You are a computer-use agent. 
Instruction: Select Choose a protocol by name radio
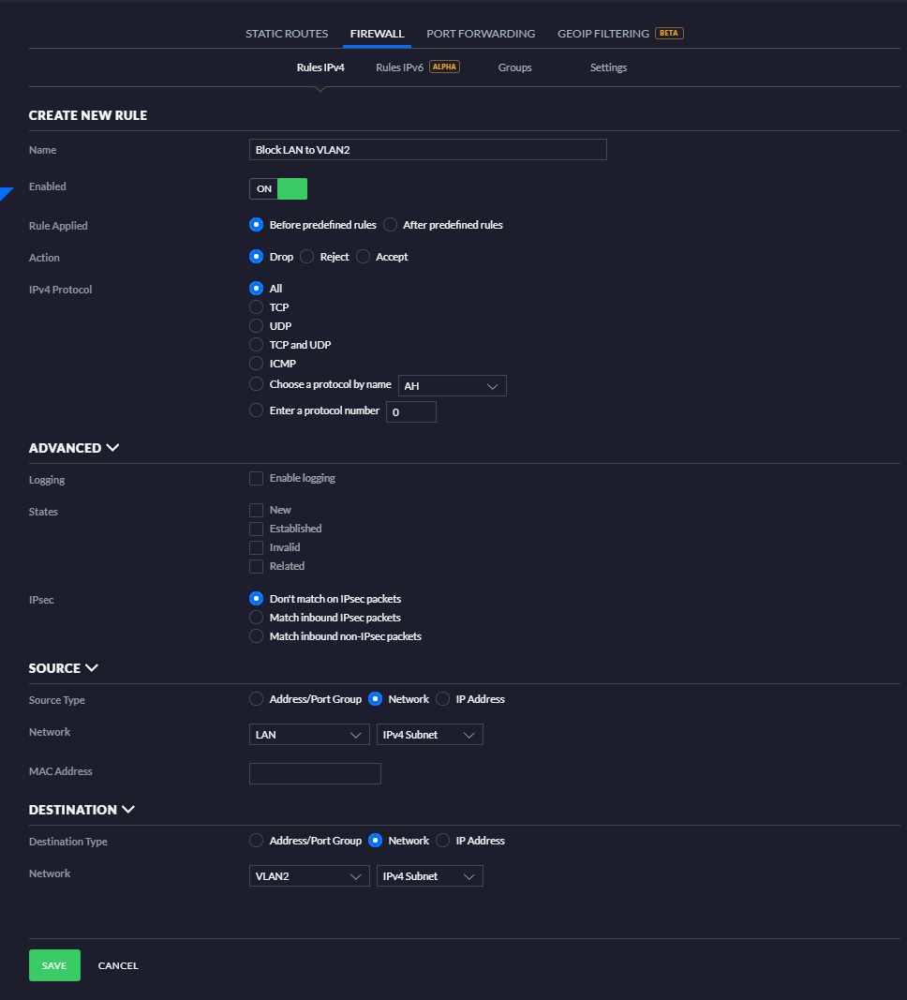(x=256, y=384)
